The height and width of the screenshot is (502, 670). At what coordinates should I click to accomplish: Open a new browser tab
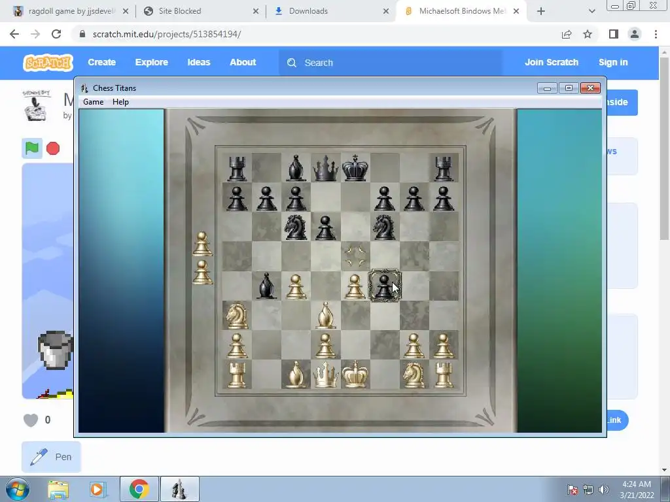pyautogui.click(x=541, y=11)
